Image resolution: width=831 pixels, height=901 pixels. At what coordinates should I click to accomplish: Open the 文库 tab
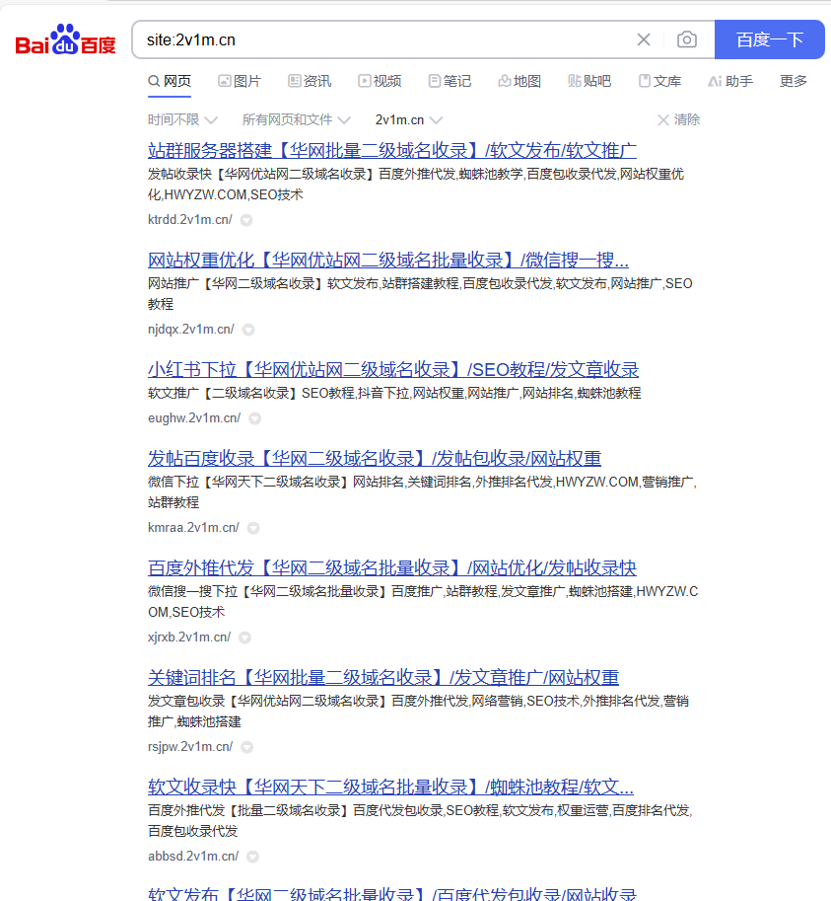coord(660,81)
